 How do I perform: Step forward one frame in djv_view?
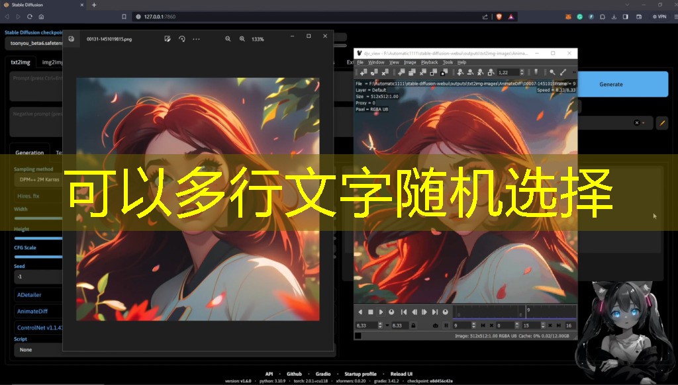tap(424, 312)
